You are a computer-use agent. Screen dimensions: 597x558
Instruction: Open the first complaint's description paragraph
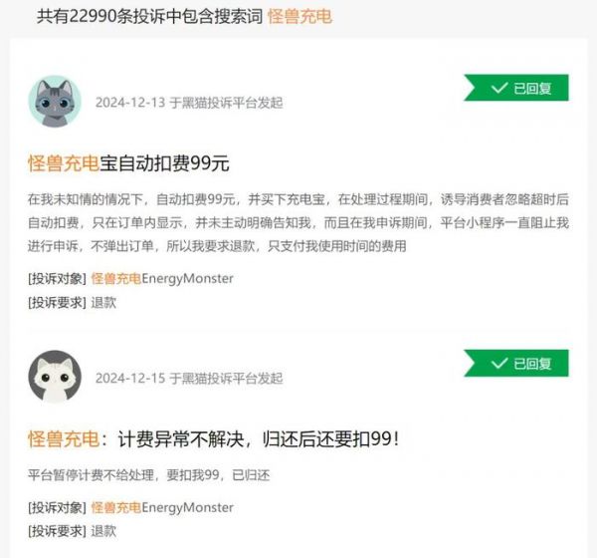(x=298, y=223)
